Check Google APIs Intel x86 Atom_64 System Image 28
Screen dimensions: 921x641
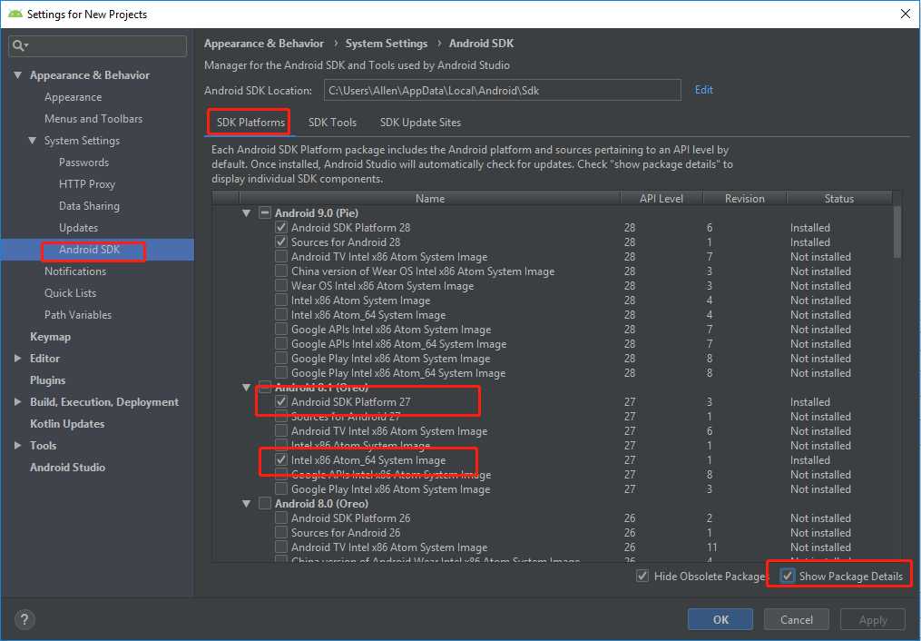[x=281, y=344]
